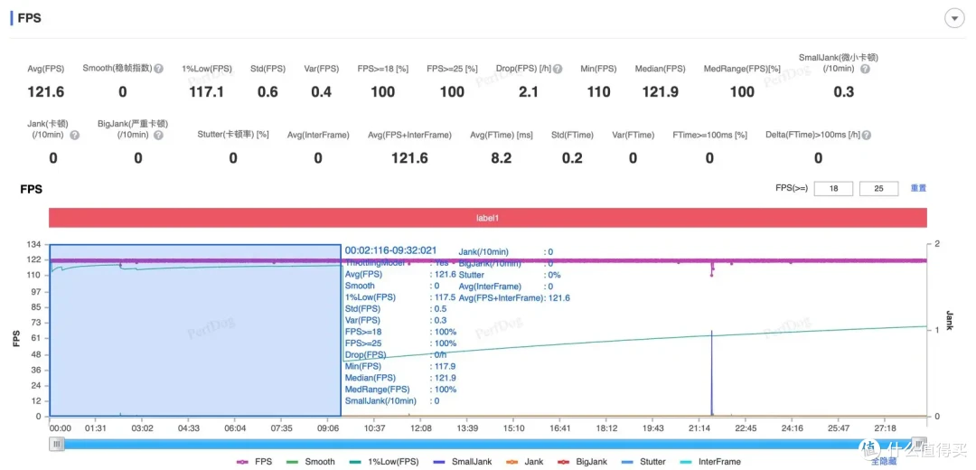The image size is (976, 470).
Task: Click the Drop(FPS) value 2.1
Action: (x=528, y=92)
